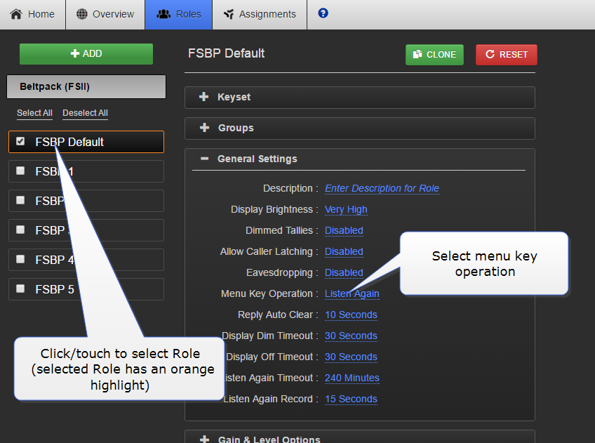Click the Select All link

click(34, 114)
